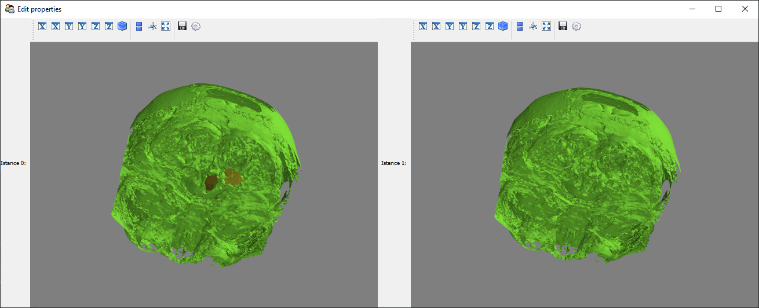
Task: Click the "Istance 1:" label
Action: click(394, 163)
